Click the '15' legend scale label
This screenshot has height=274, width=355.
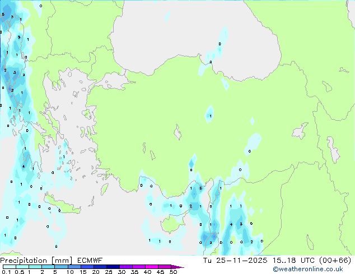pos(83,272)
